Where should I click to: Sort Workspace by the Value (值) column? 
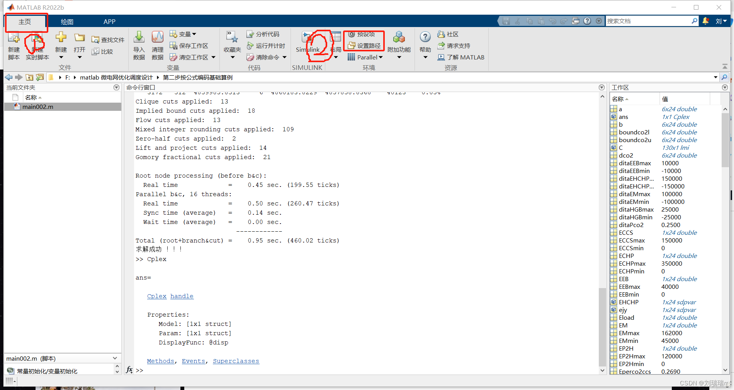point(685,99)
